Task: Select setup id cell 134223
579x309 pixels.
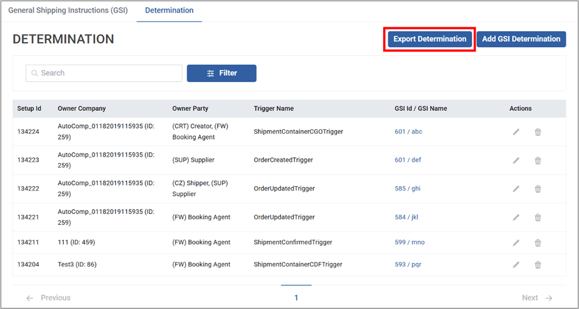Action: [28, 160]
